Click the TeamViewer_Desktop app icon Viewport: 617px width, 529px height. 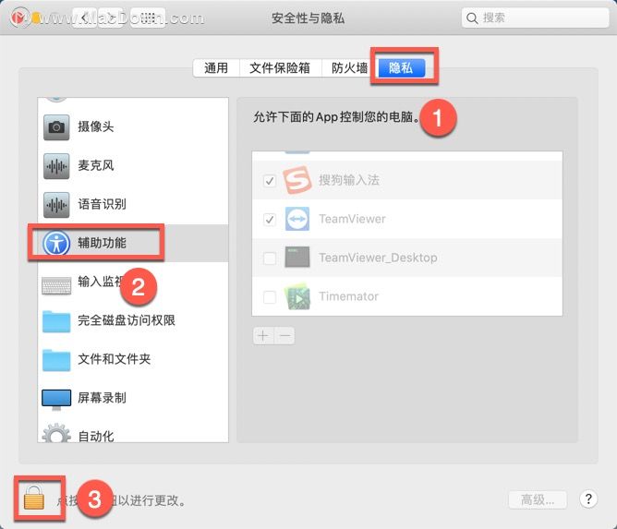297,258
